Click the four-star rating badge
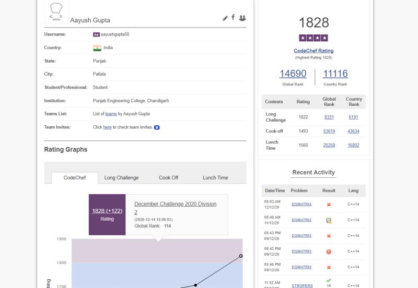418x288 pixels. [313, 38]
